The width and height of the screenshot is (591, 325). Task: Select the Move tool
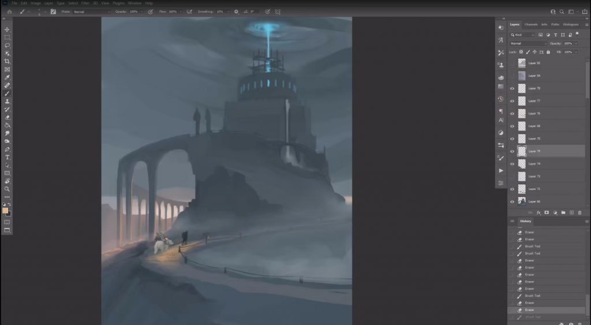click(7, 29)
